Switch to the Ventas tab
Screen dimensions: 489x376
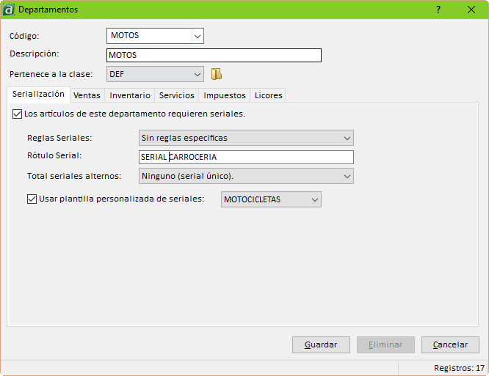tap(87, 95)
